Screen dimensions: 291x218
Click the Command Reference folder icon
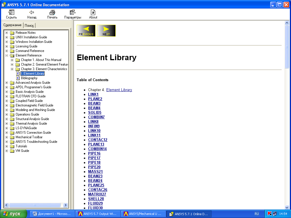(x=12, y=51)
